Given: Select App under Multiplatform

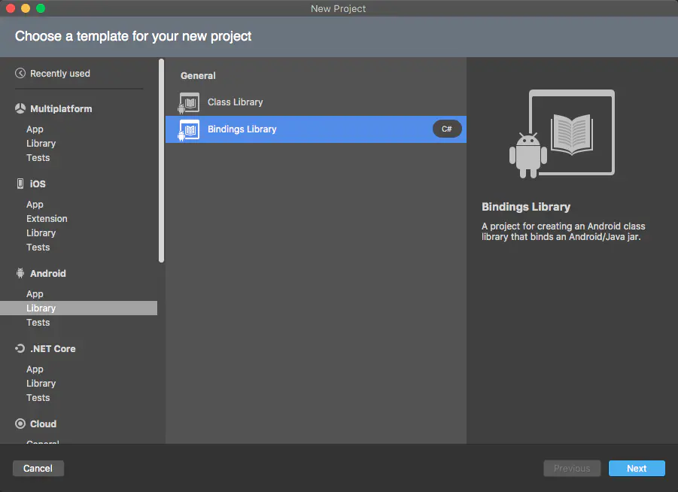Looking at the screenshot, I should (x=35, y=129).
